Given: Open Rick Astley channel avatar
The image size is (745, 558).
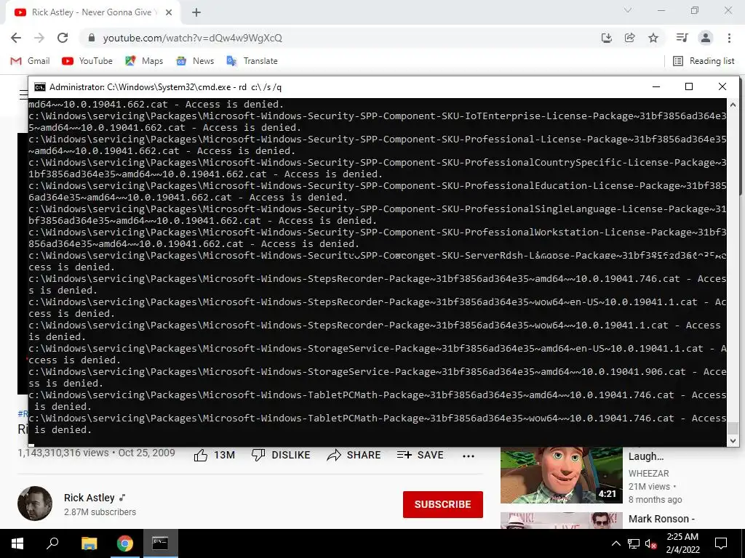Looking at the screenshot, I should [x=35, y=504].
